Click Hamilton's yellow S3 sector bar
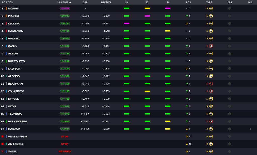 pyautogui.click(x=168, y=31)
